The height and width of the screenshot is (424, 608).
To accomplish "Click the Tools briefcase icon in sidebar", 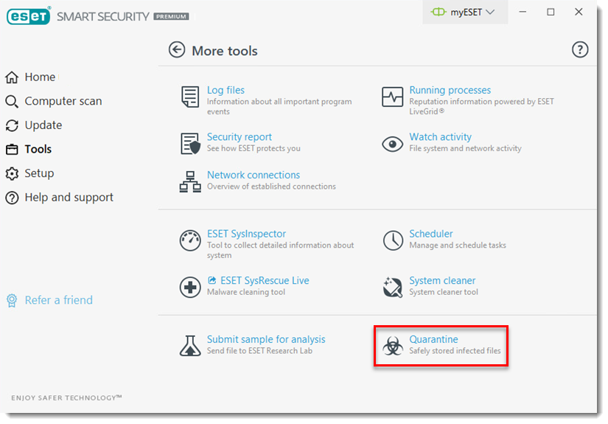I will coord(12,150).
